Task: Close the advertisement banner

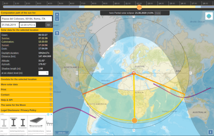Action: click(x=51, y=114)
